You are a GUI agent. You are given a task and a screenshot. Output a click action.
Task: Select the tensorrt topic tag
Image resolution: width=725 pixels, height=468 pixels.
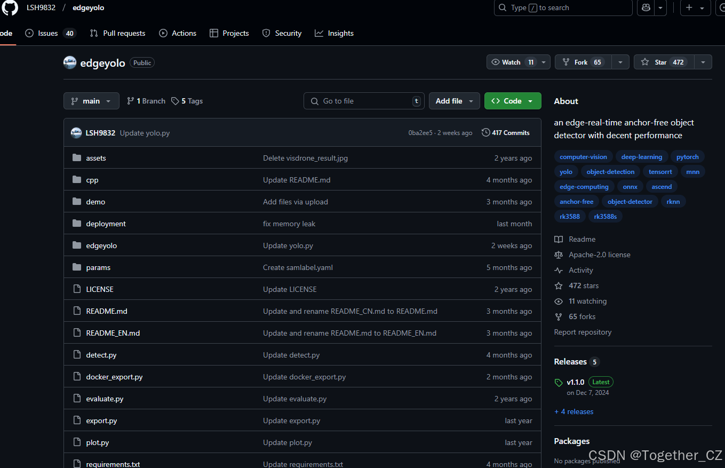[660, 172]
